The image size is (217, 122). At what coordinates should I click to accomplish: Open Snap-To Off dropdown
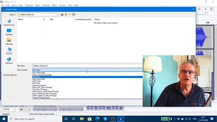coord(25,109)
